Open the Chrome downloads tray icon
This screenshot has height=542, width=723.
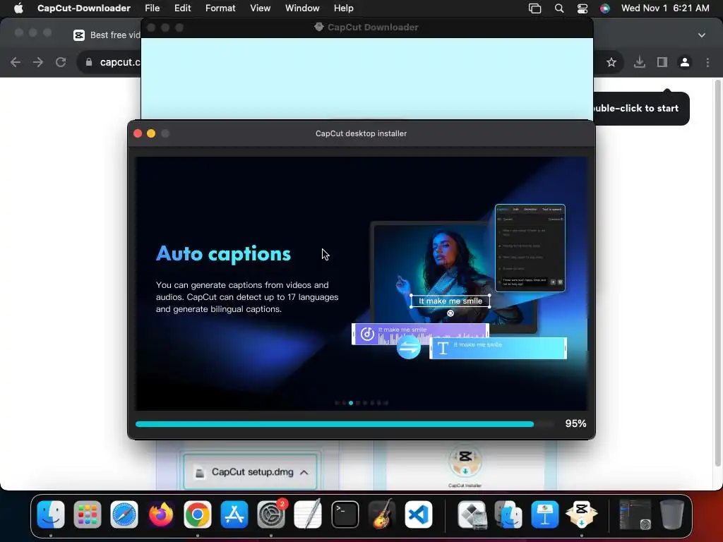pyautogui.click(x=639, y=62)
